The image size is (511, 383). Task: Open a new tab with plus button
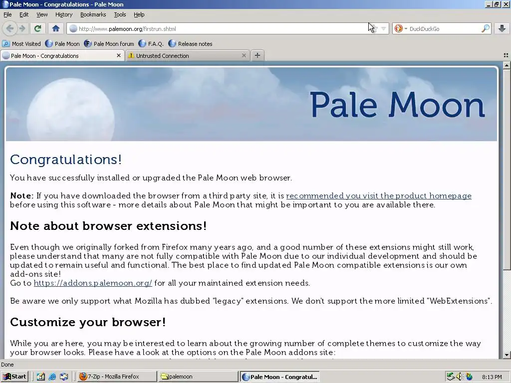click(x=257, y=55)
